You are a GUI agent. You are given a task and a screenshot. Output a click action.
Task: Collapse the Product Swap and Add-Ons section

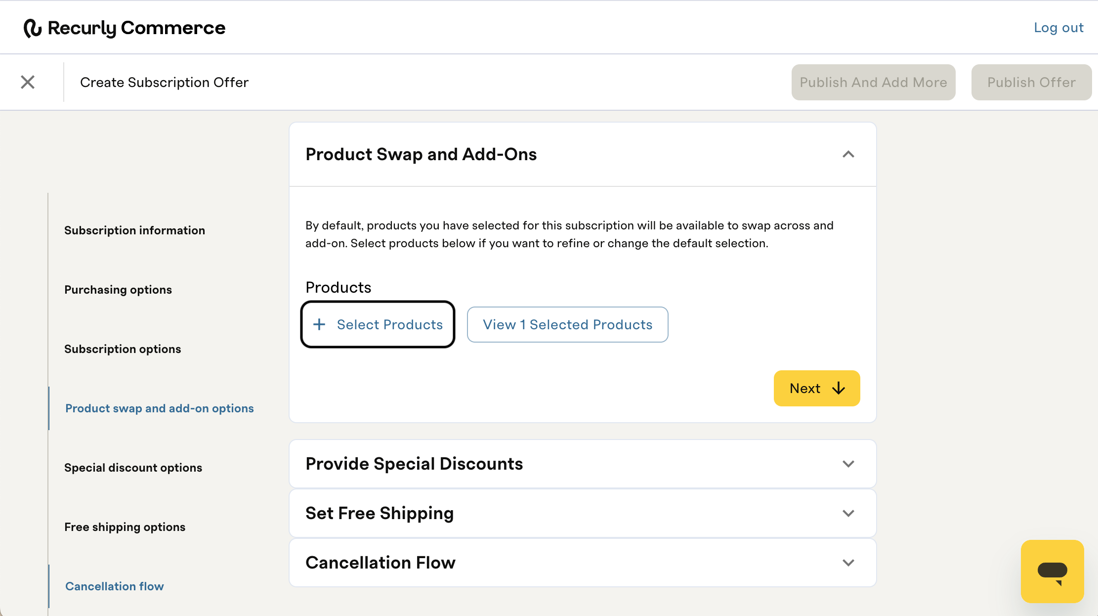coord(848,154)
